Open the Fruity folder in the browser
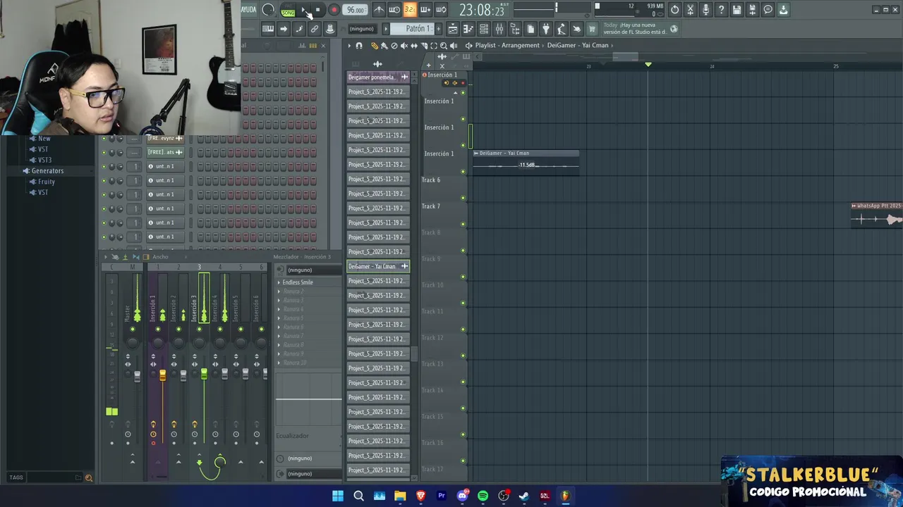This screenshot has height=507, width=903. pos(47,182)
